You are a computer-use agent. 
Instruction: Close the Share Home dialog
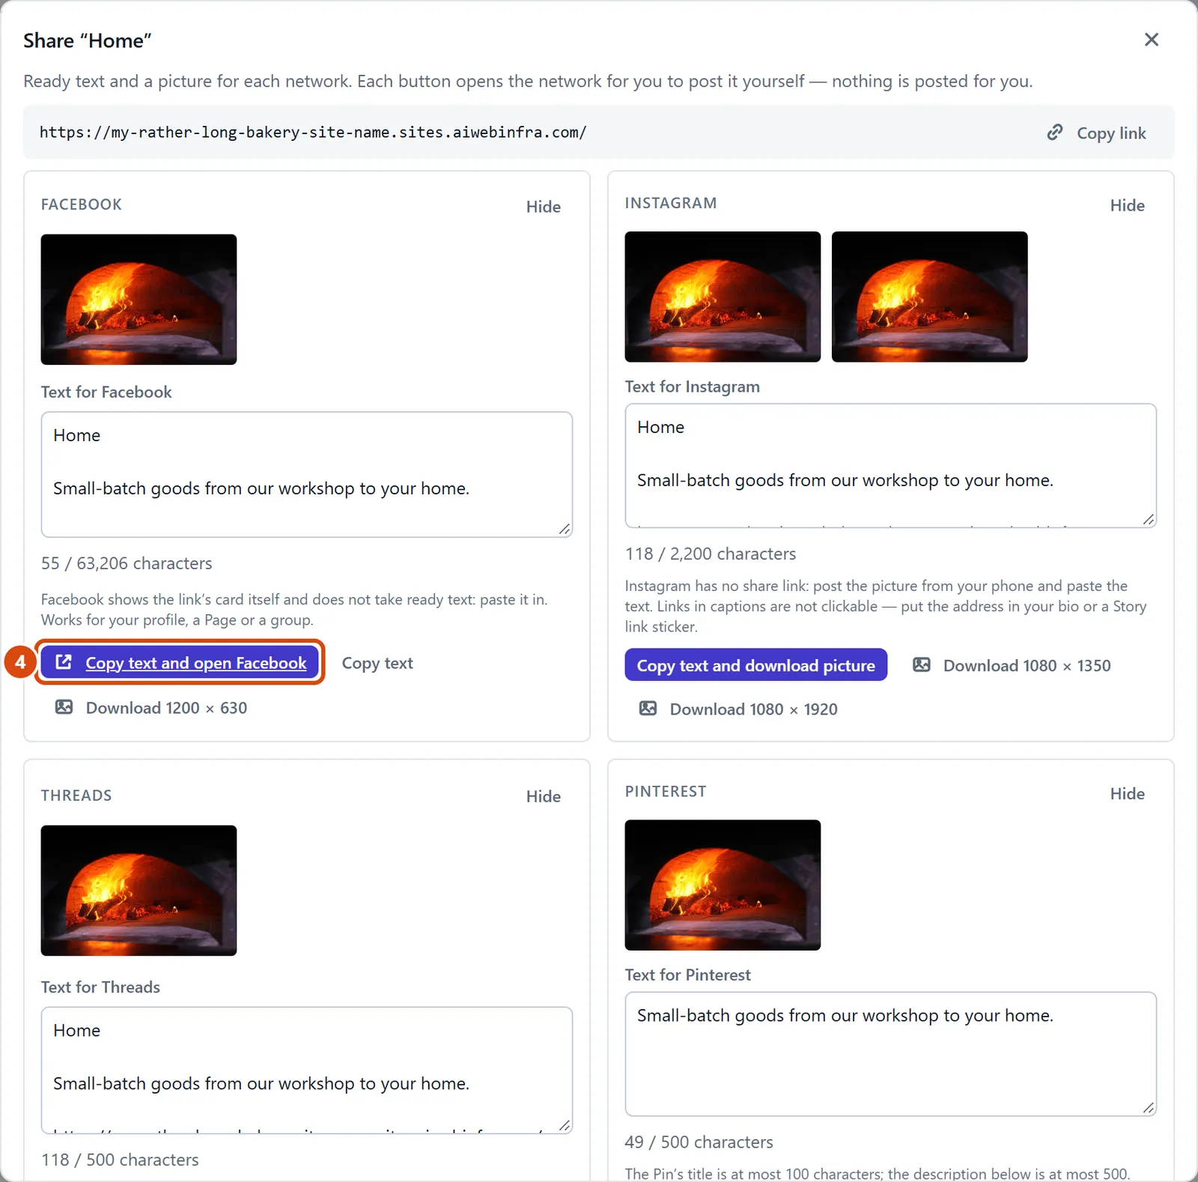pos(1152,40)
